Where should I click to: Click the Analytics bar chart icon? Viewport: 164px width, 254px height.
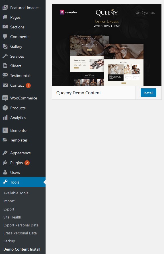coord(5,118)
